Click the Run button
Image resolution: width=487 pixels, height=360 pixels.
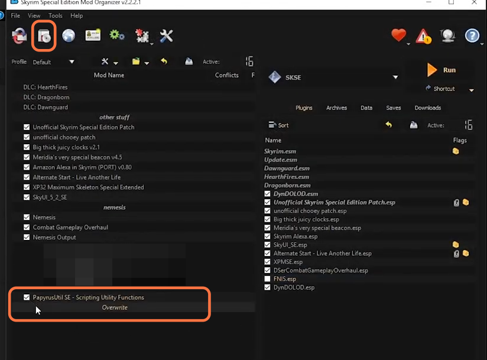(441, 70)
